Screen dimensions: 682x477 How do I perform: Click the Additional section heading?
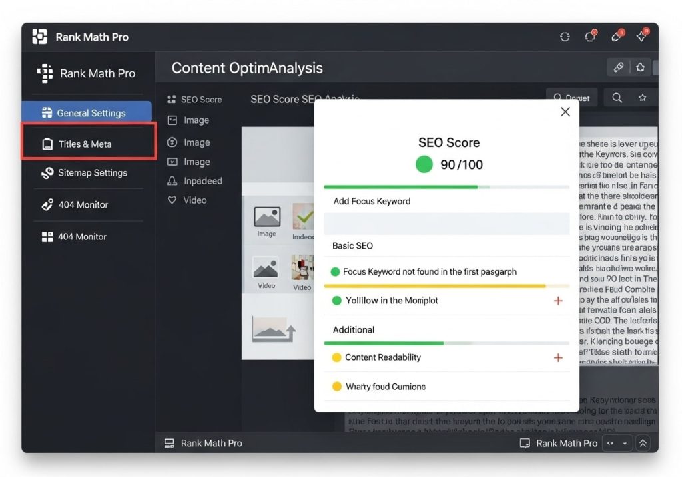353,330
